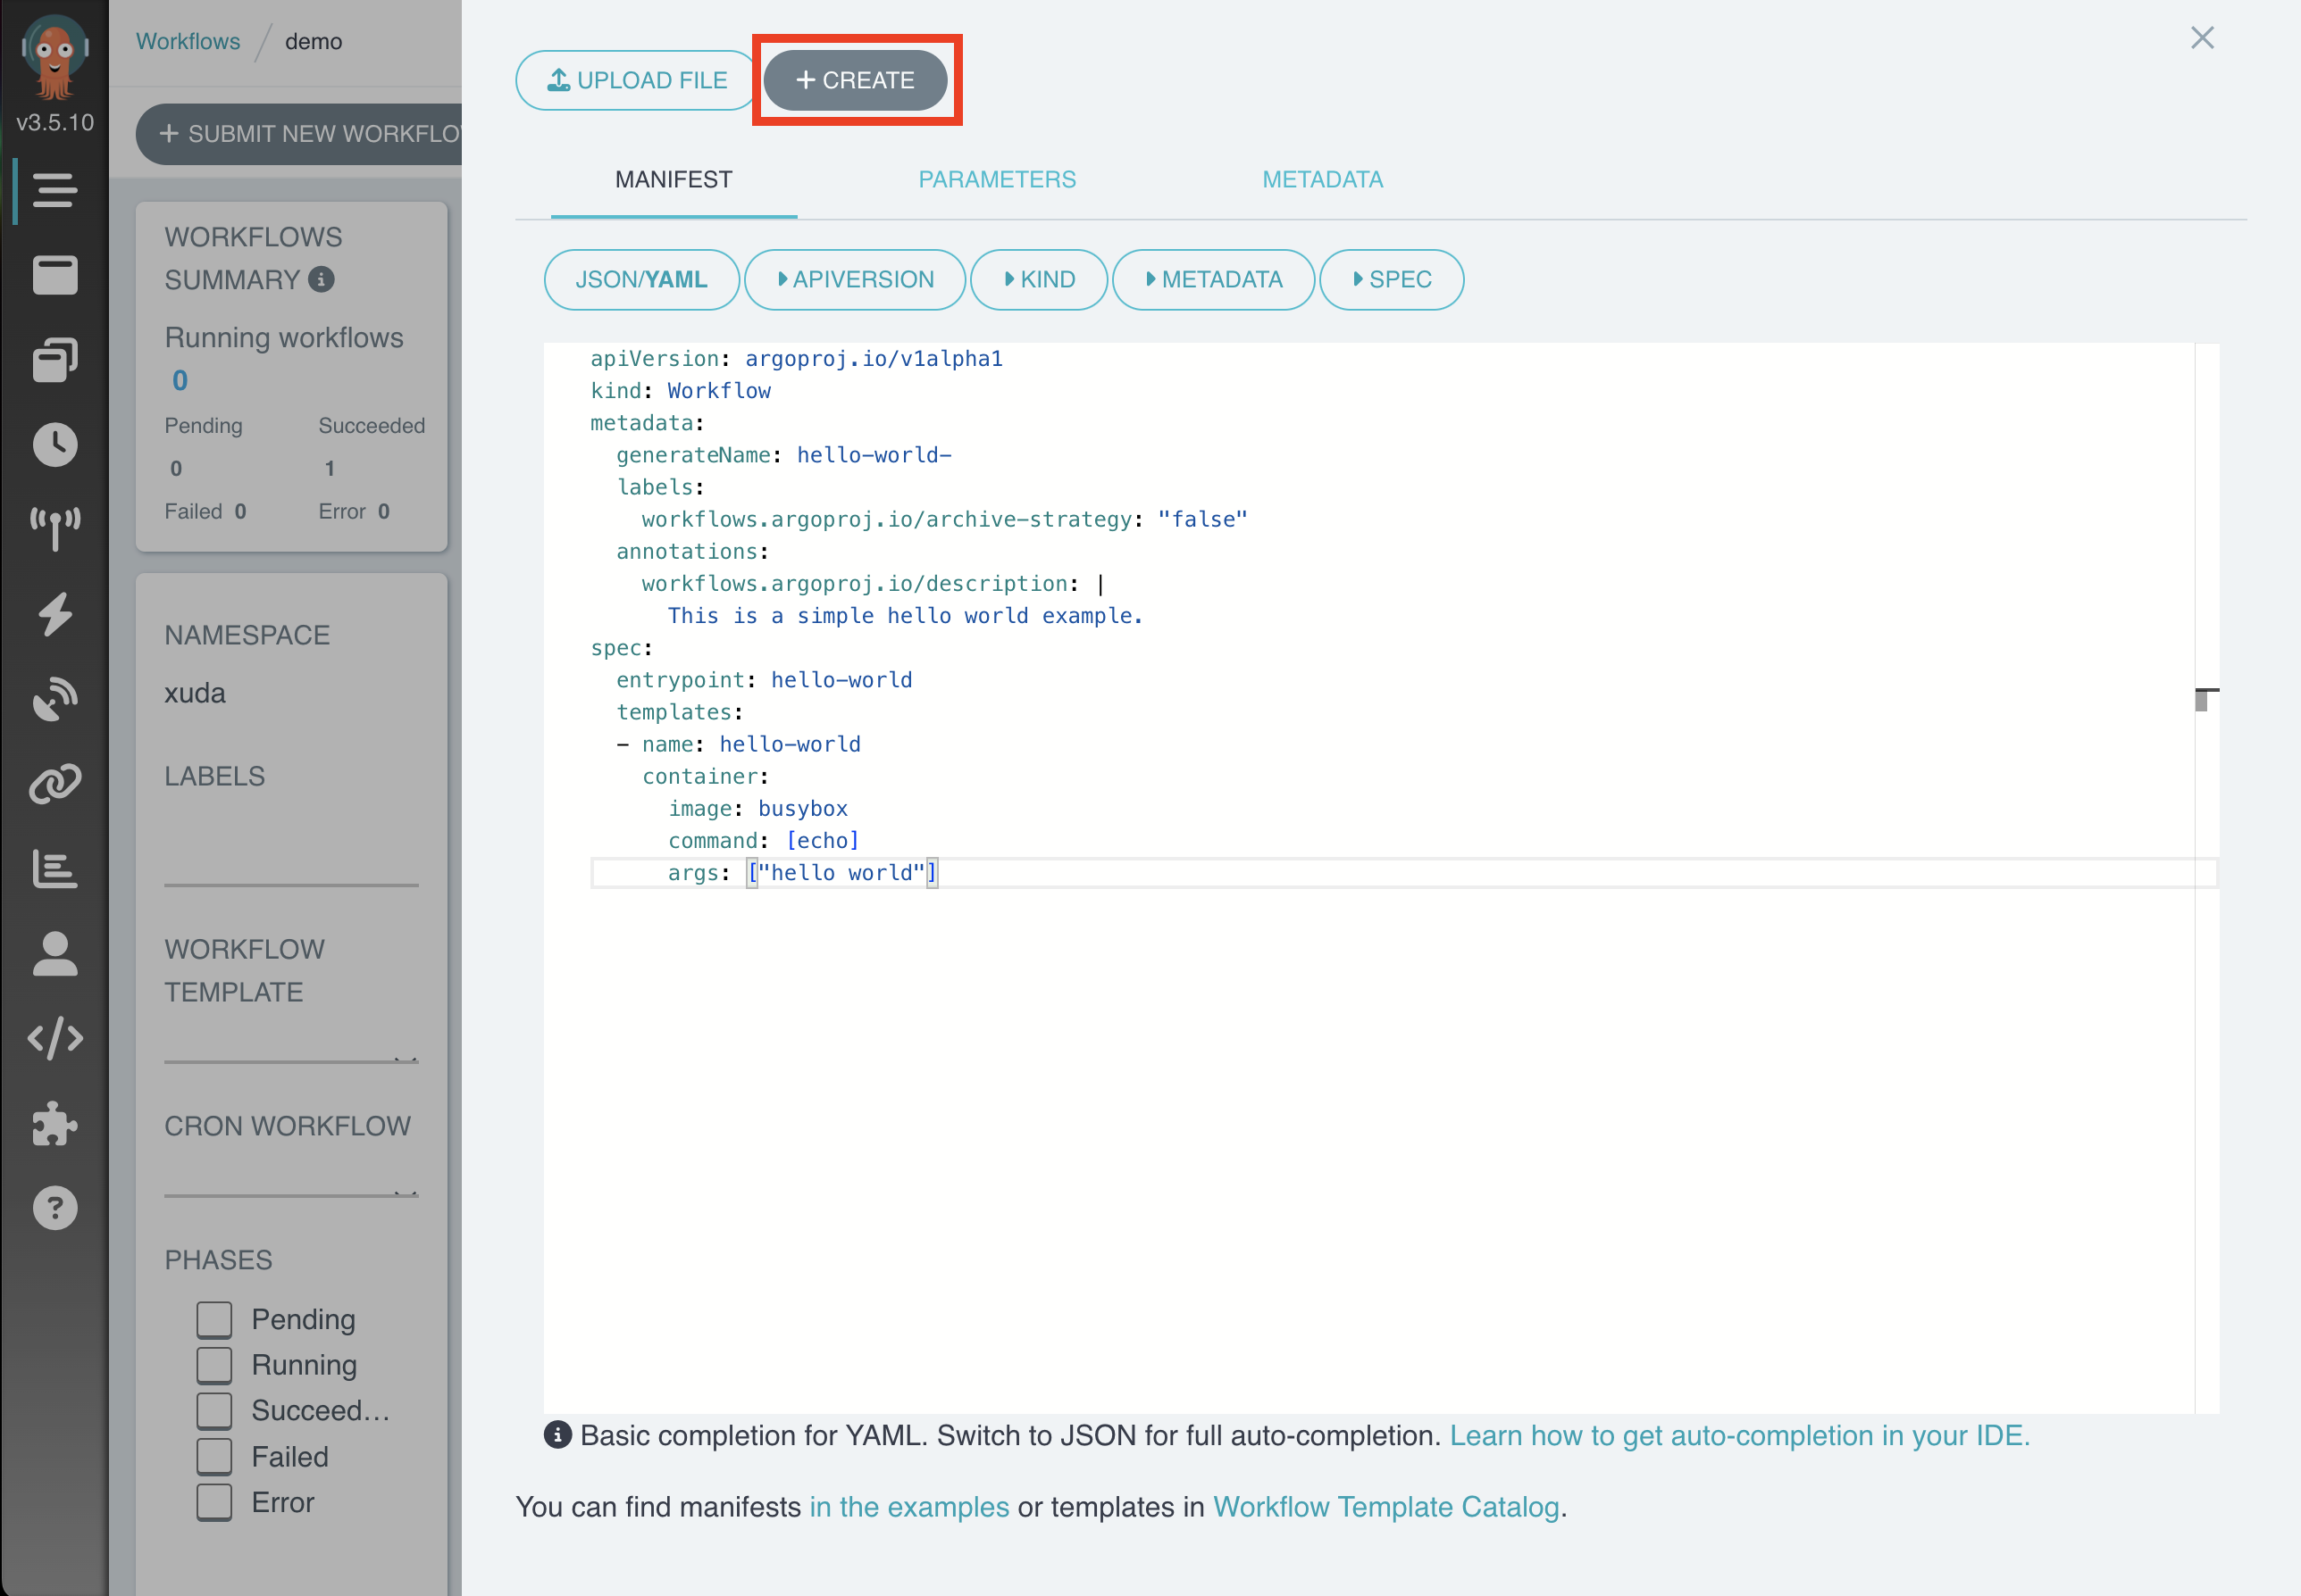
Task: Switch to the METADATA tab
Action: (1322, 180)
